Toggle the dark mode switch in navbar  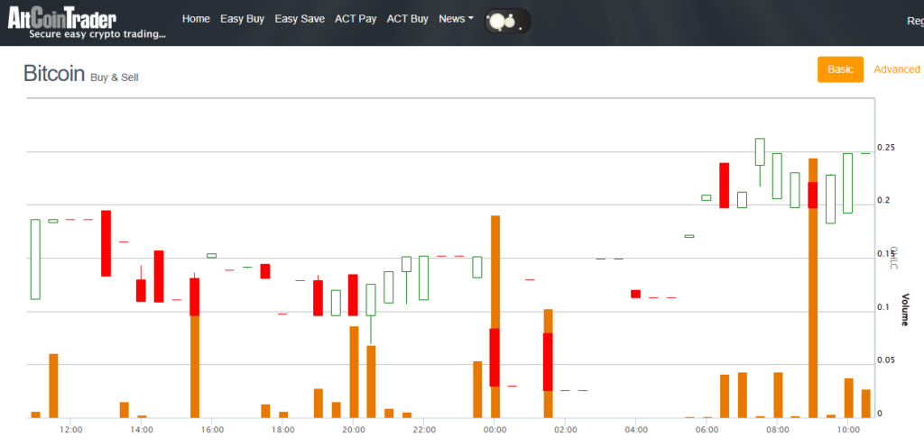click(x=507, y=22)
